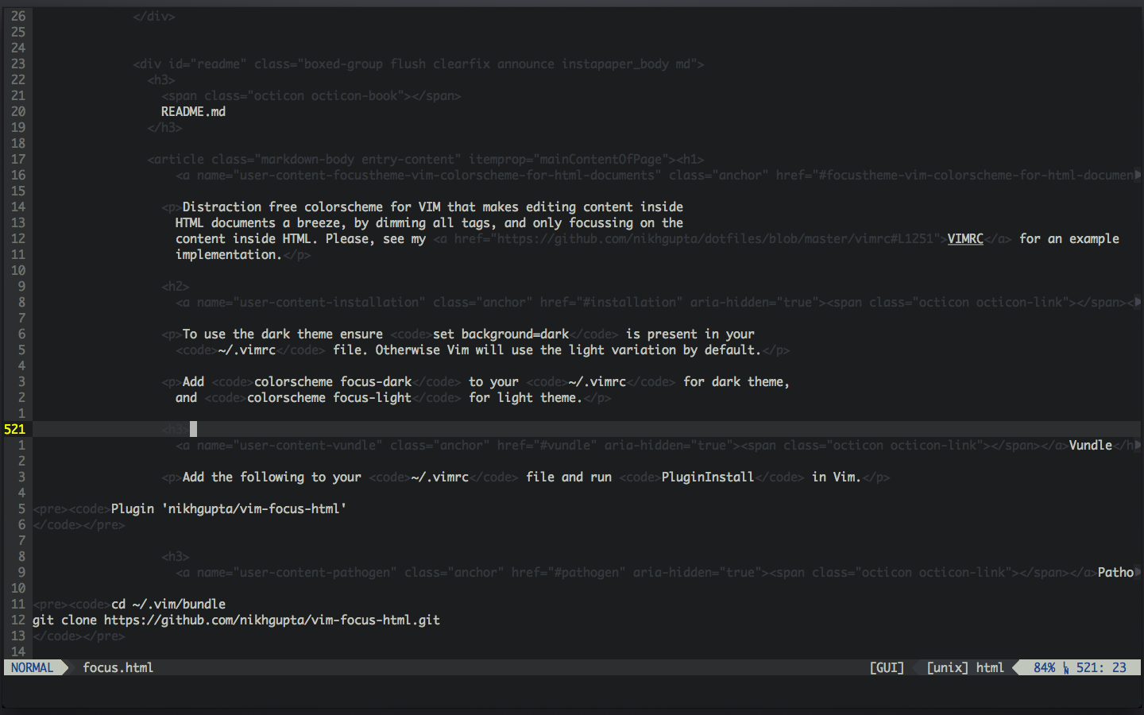Click the block cursor on the current line
This screenshot has height=715, width=1144.
[193, 429]
